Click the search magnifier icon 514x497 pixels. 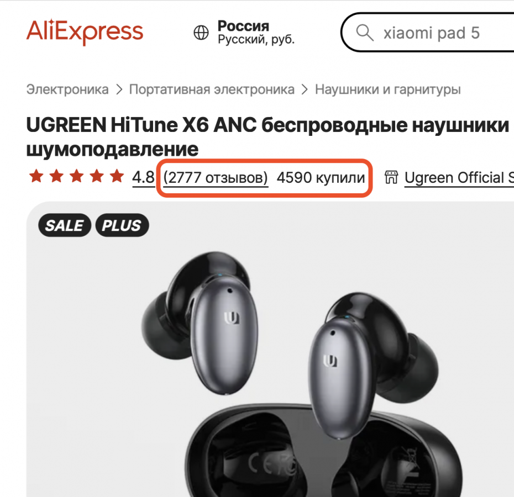coord(365,33)
